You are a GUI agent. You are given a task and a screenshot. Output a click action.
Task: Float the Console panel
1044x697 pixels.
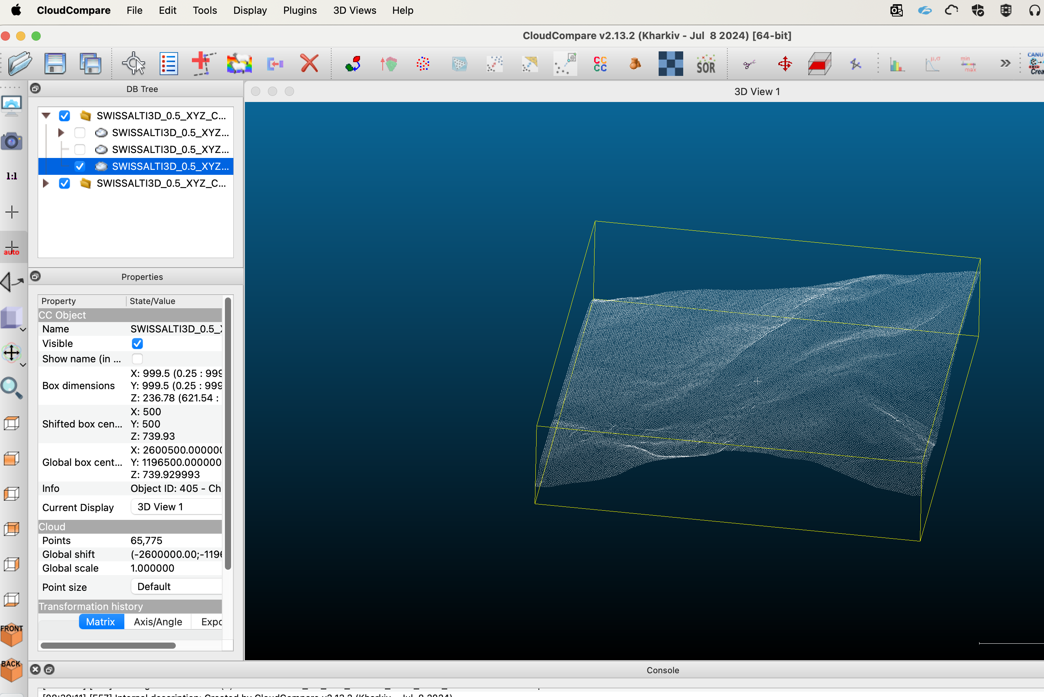click(x=50, y=669)
